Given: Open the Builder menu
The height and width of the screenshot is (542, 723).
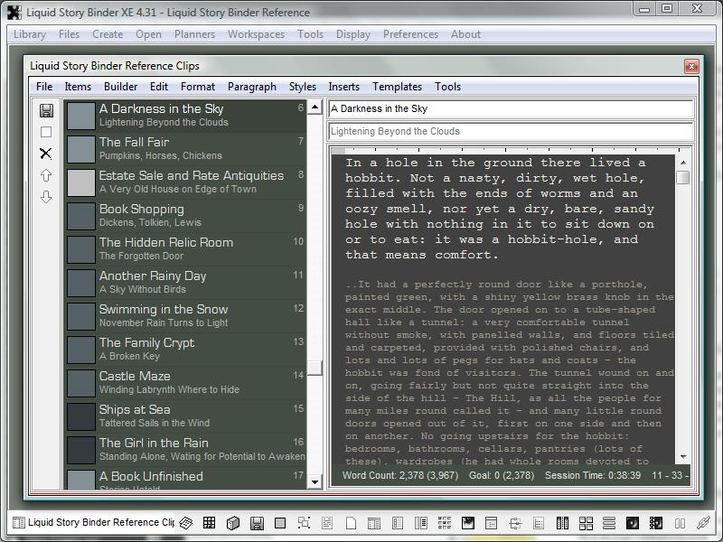Looking at the screenshot, I should pyautogui.click(x=120, y=87).
